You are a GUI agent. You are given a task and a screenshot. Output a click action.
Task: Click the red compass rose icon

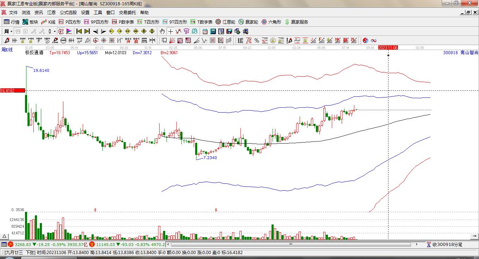[104, 40]
